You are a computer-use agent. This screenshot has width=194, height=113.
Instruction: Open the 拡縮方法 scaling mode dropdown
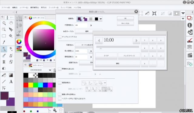click(86, 63)
